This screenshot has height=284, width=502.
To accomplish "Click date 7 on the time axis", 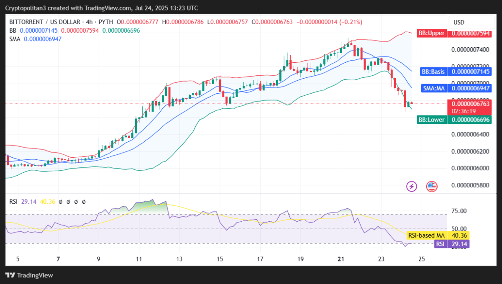I will [58, 259].
